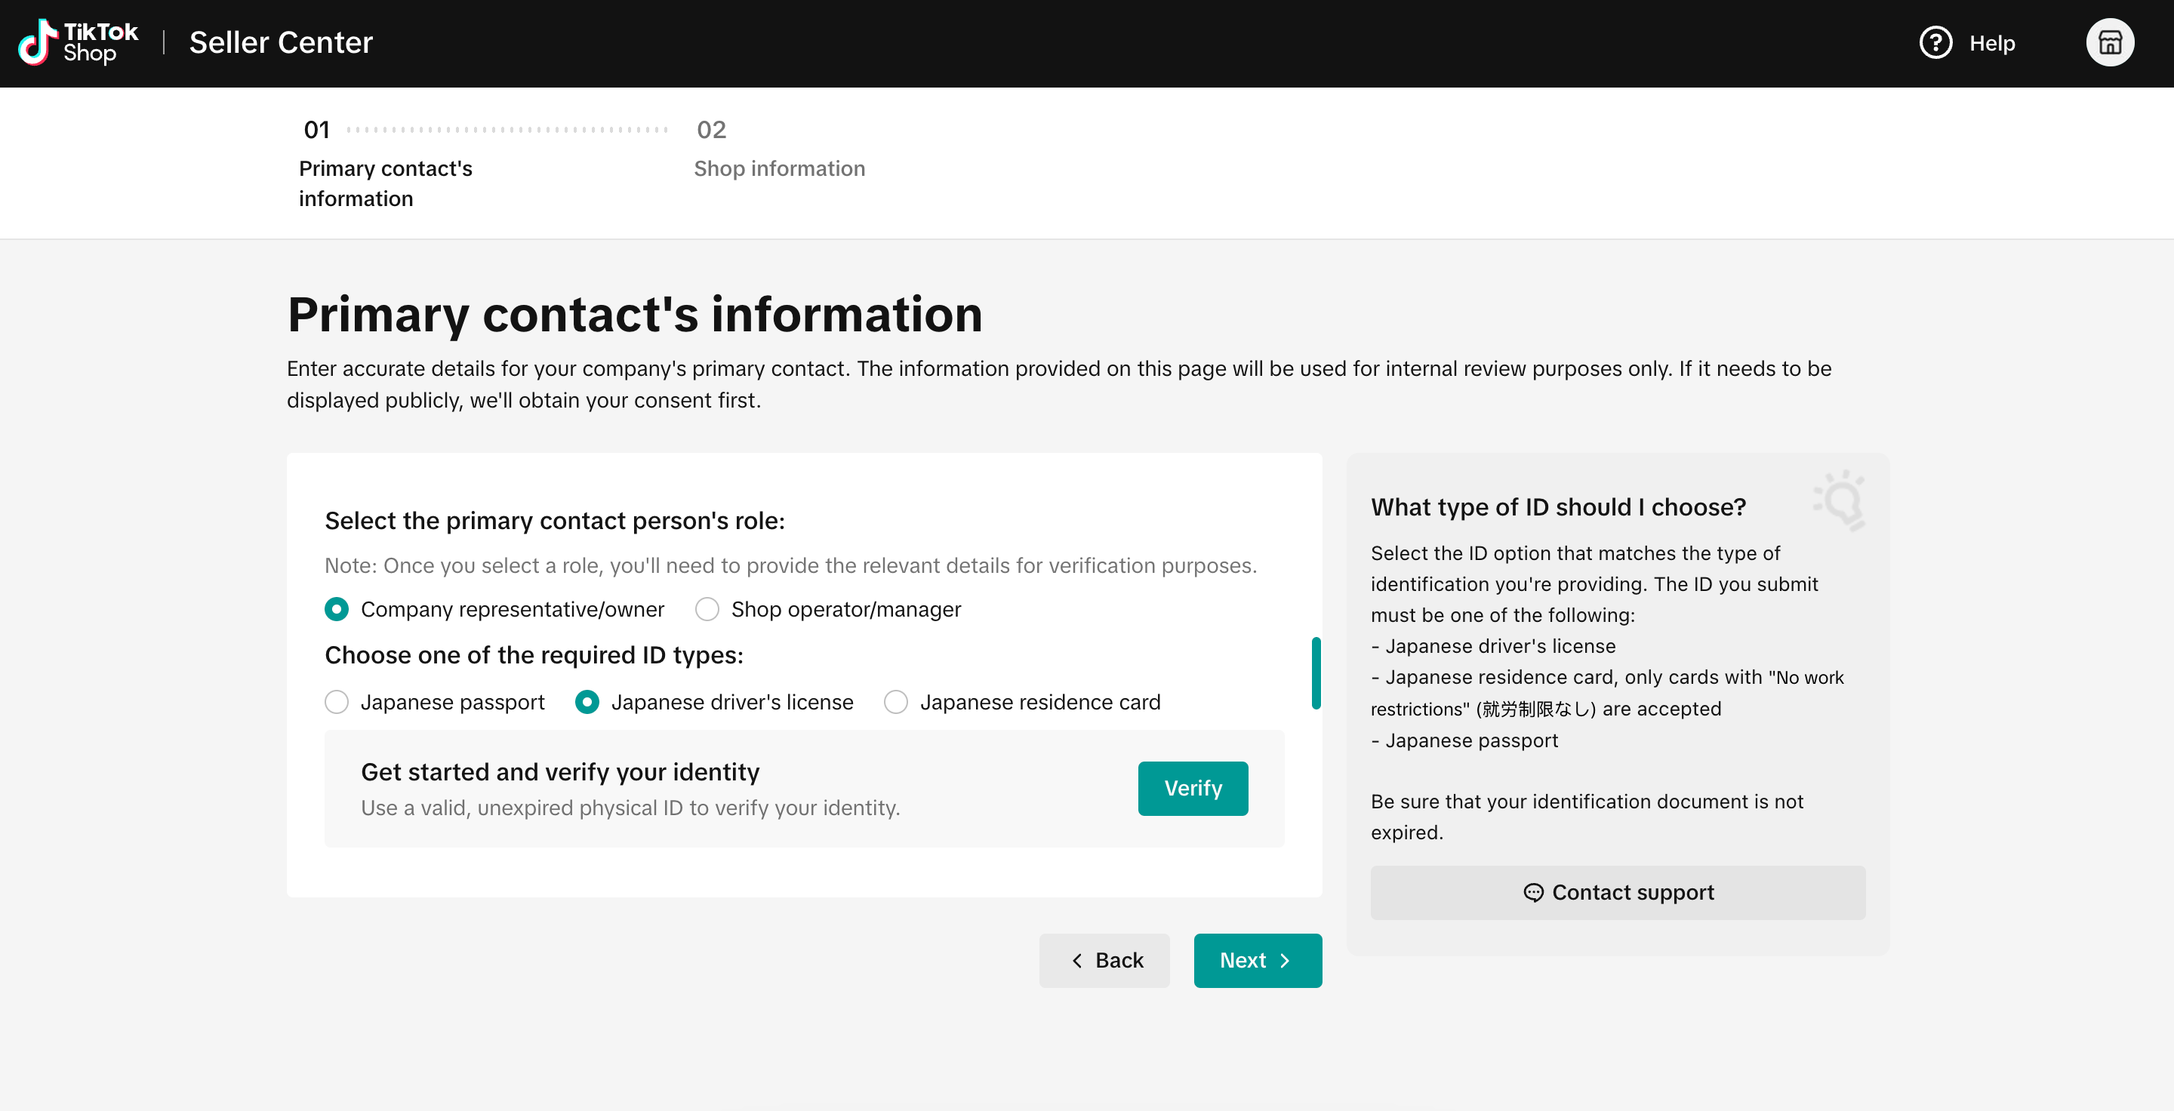Select Shop operator/manager role
Image resolution: width=2174 pixels, height=1111 pixels.
coord(707,609)
